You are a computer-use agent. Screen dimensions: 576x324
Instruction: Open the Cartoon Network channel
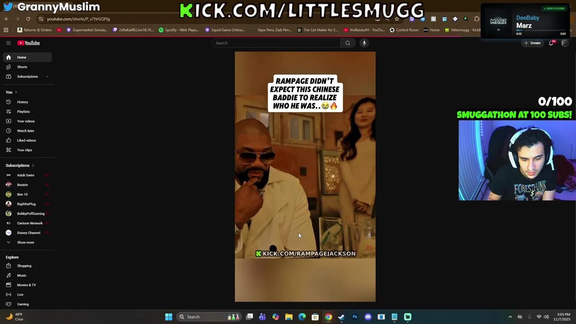pos(27,223)
